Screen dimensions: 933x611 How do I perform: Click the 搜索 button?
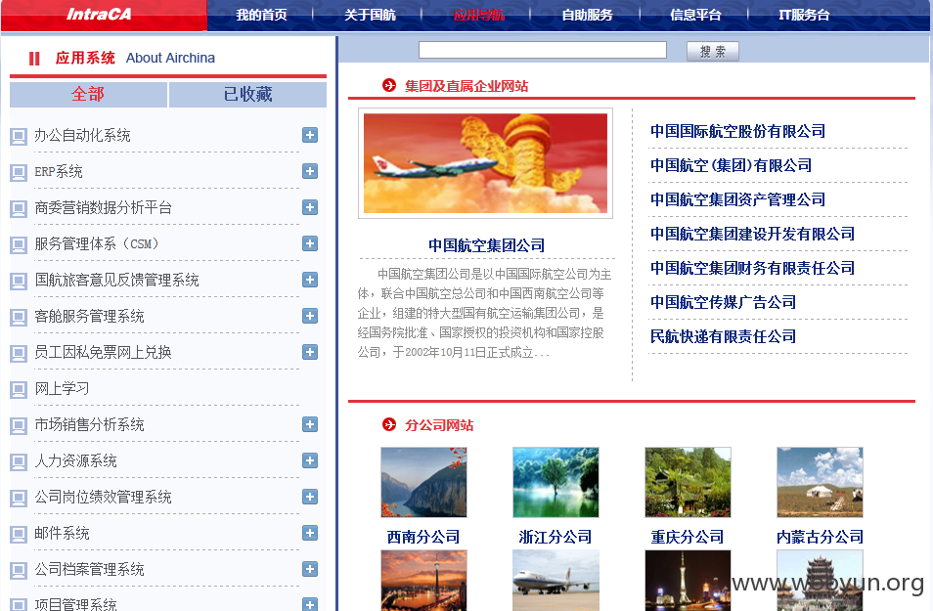[713, 51]
